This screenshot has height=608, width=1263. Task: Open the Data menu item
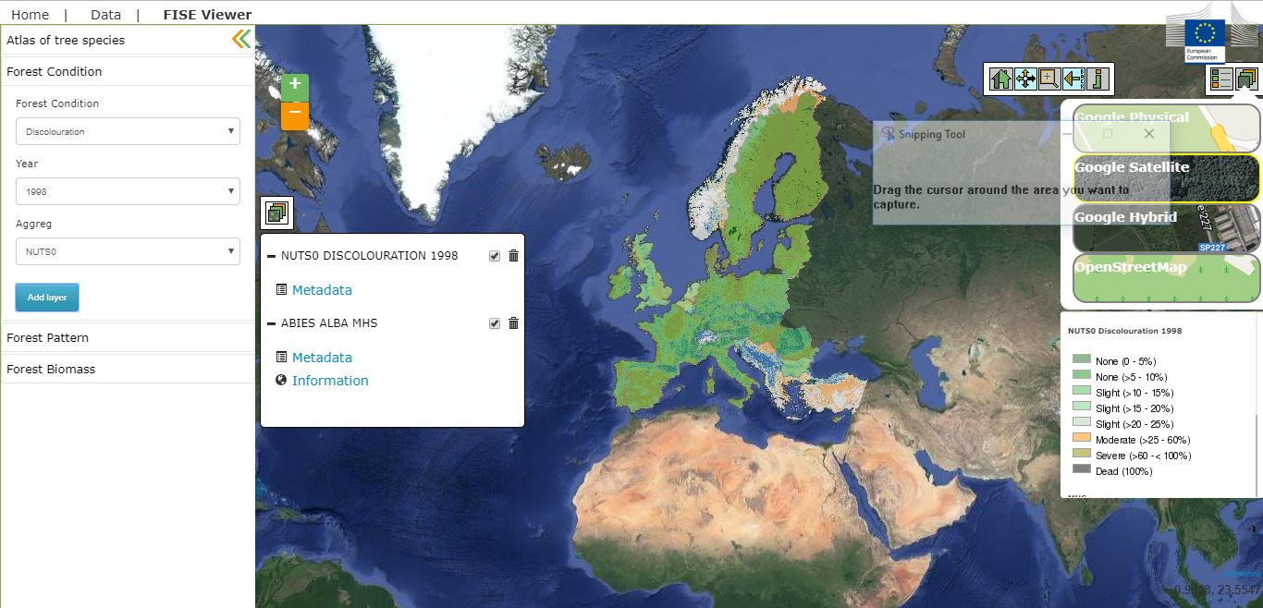click(x=105, y=15)
